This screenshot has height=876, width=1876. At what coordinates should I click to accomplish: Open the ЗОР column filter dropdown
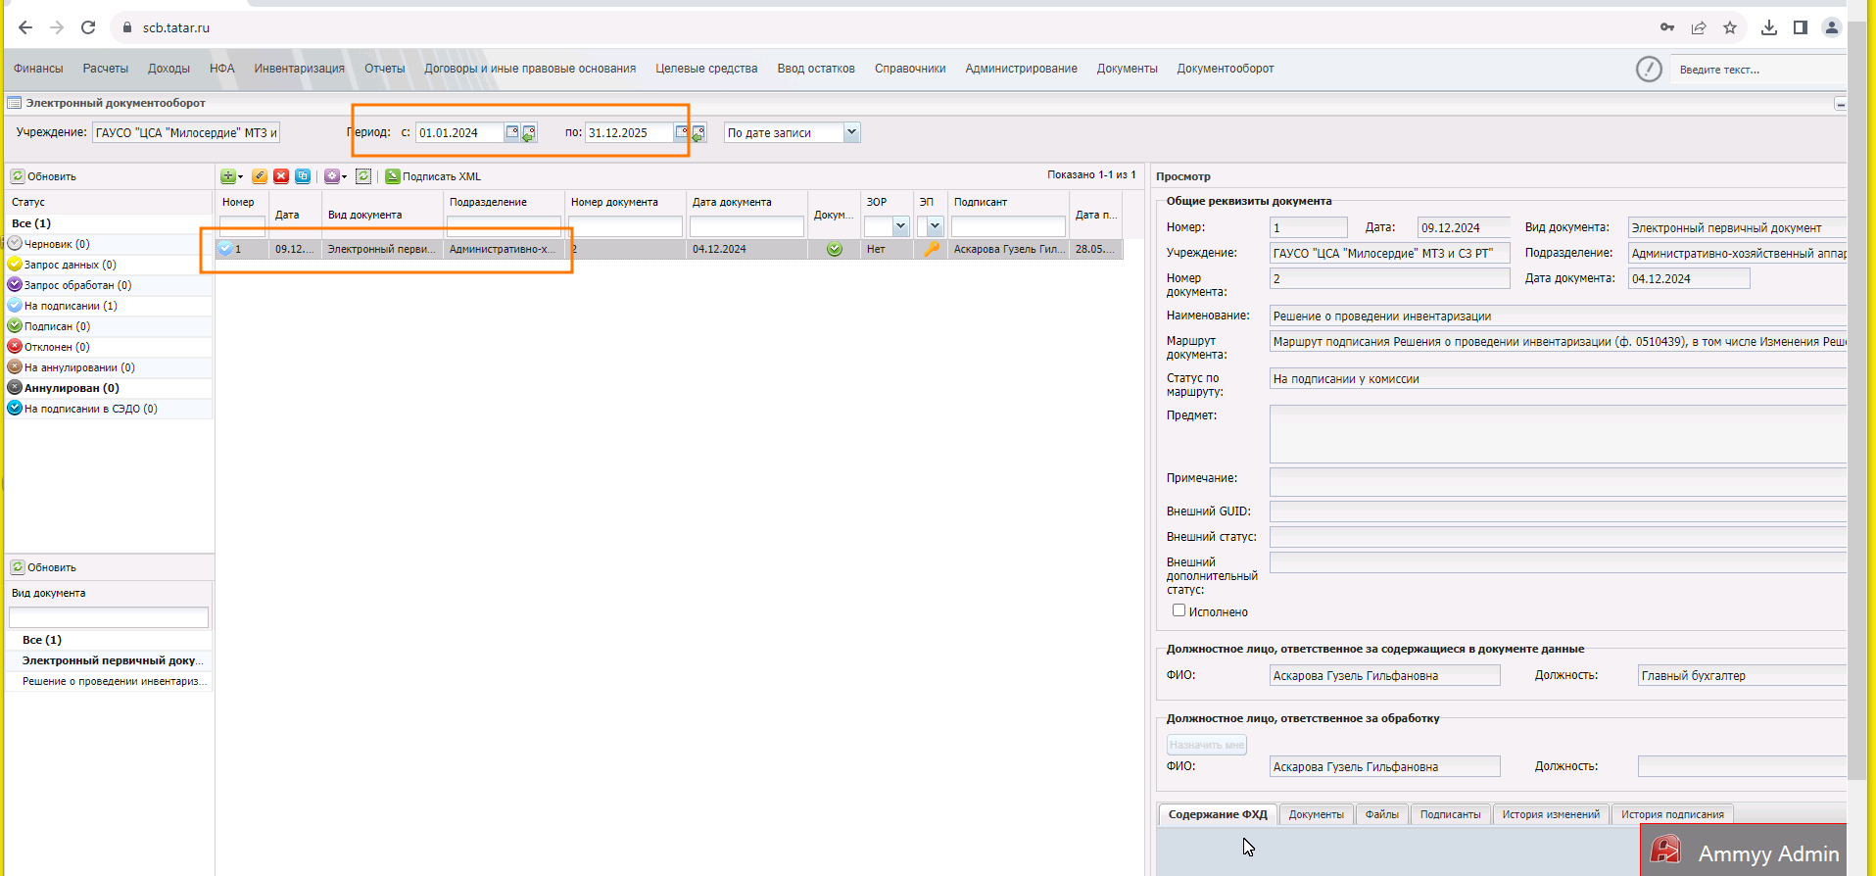900,226
